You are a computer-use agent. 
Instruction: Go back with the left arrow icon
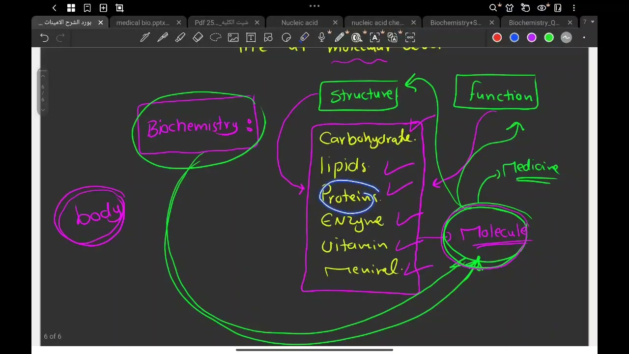click(x=55, y=8)
